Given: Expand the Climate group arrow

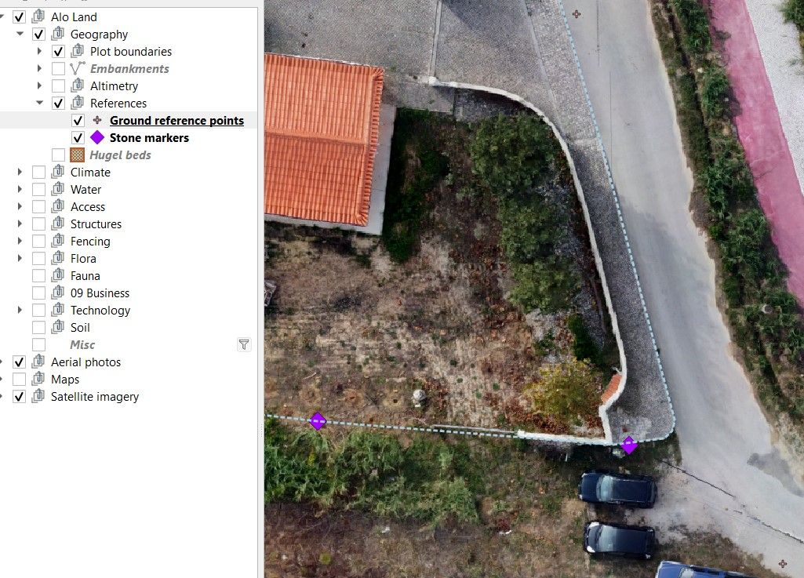Looking at the screenshot, I should click(20, 173).
